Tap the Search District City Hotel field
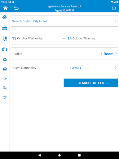Screen dimensions: 119x159 (x=64, y=21)
